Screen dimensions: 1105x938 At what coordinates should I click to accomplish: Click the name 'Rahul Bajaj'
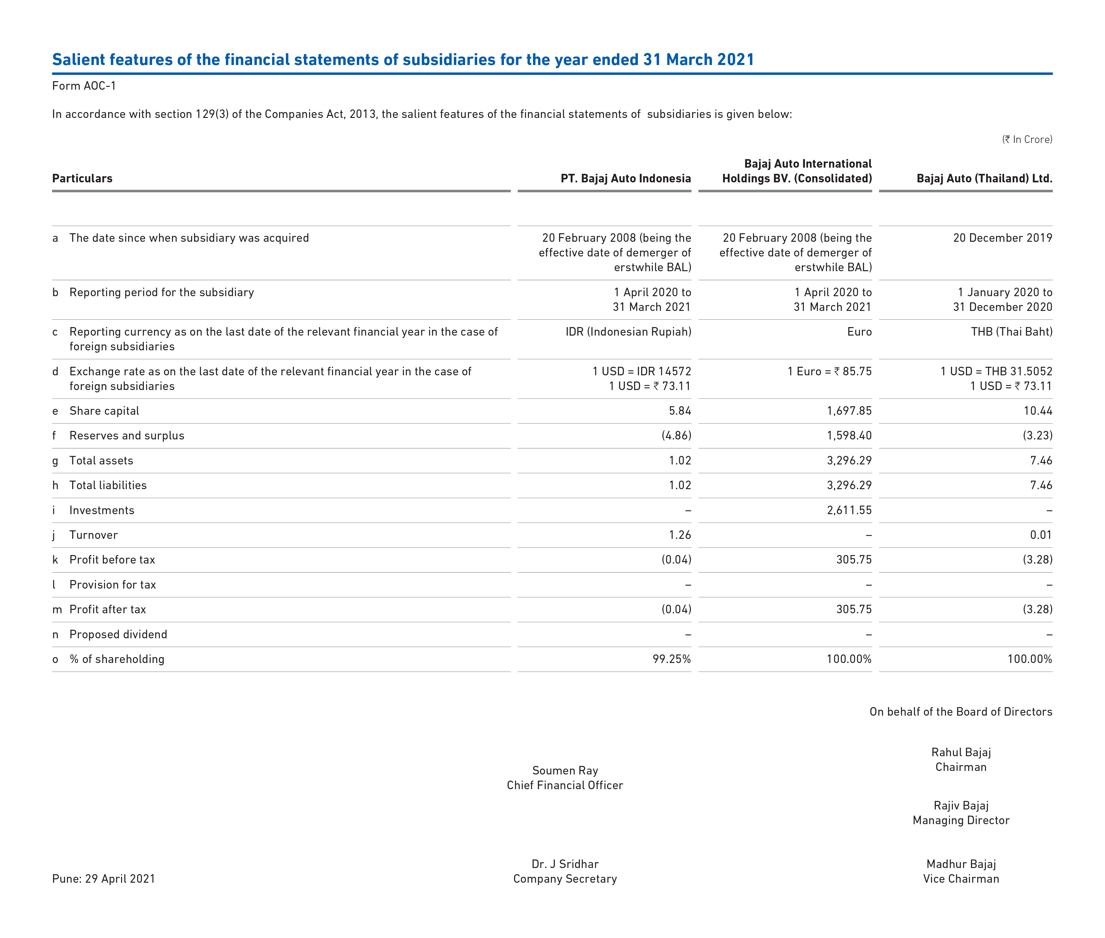coord(961,752)
